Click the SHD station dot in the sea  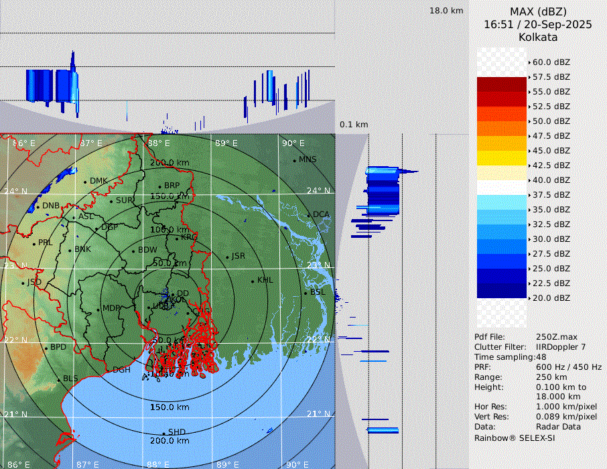coord(164,433)
